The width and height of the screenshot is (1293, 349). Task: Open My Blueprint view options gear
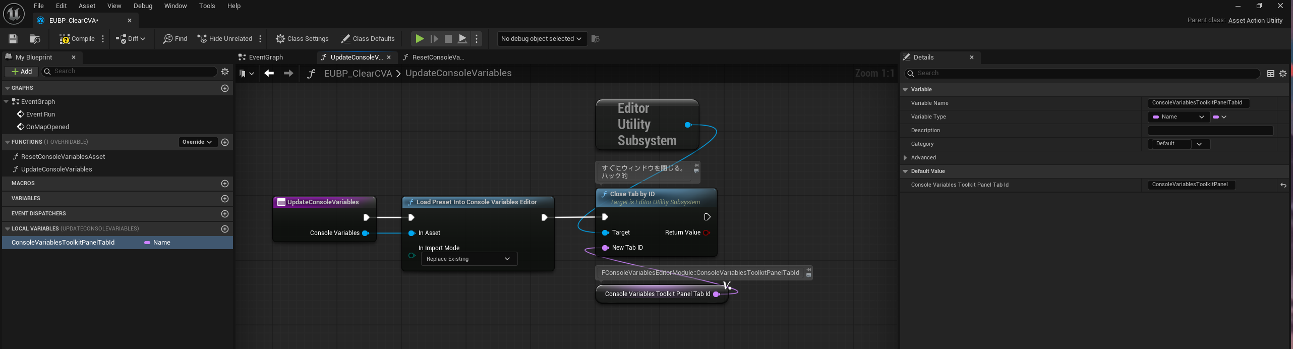click(x=225, y=72)
